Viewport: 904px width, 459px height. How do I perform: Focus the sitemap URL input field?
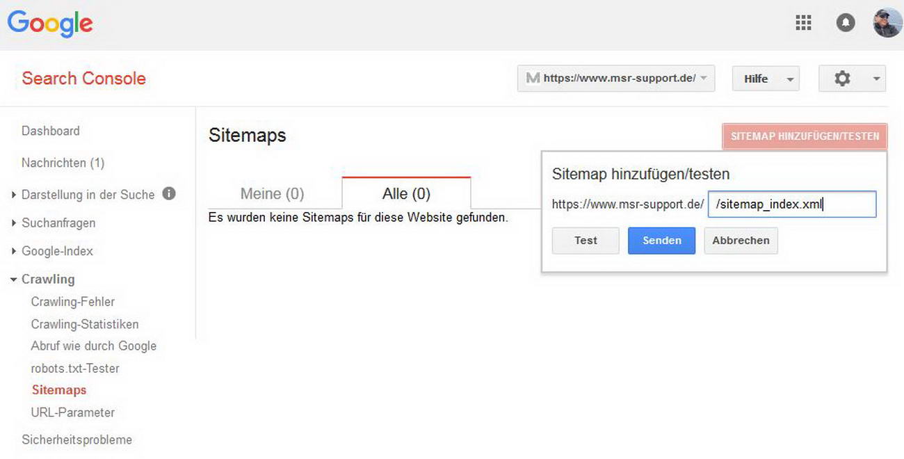pyautogui.click(x=791, y=204)
